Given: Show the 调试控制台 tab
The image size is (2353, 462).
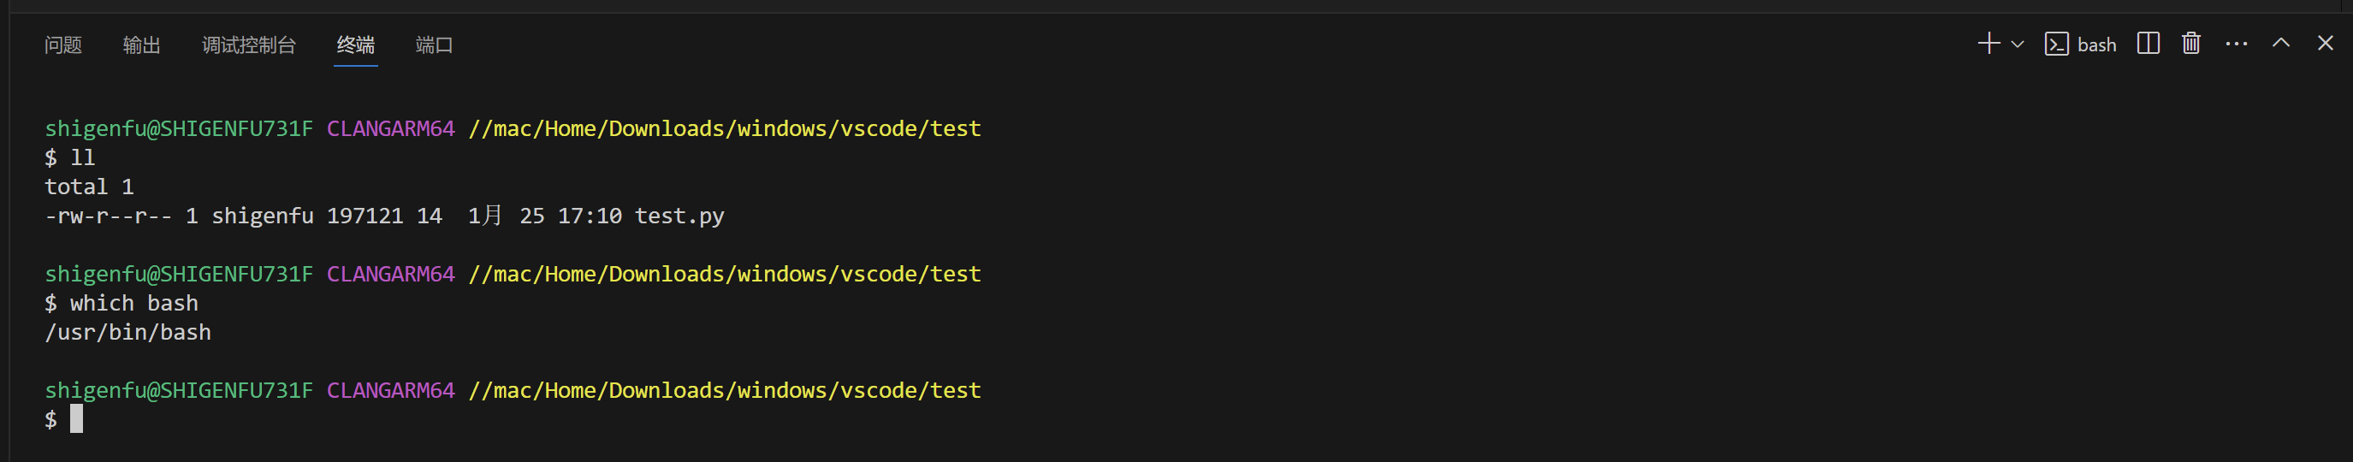Looking at the screenshot, I should [x=248, y=44].
